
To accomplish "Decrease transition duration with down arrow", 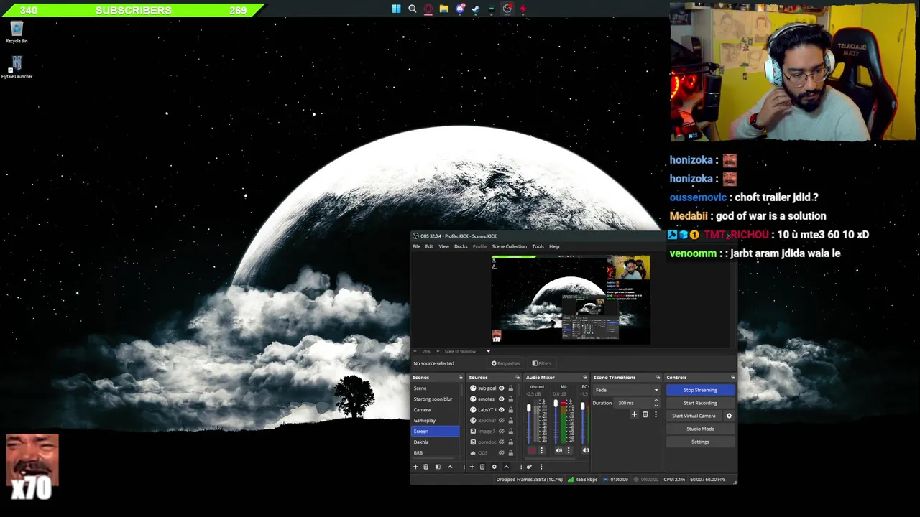I will coord(655,405).
